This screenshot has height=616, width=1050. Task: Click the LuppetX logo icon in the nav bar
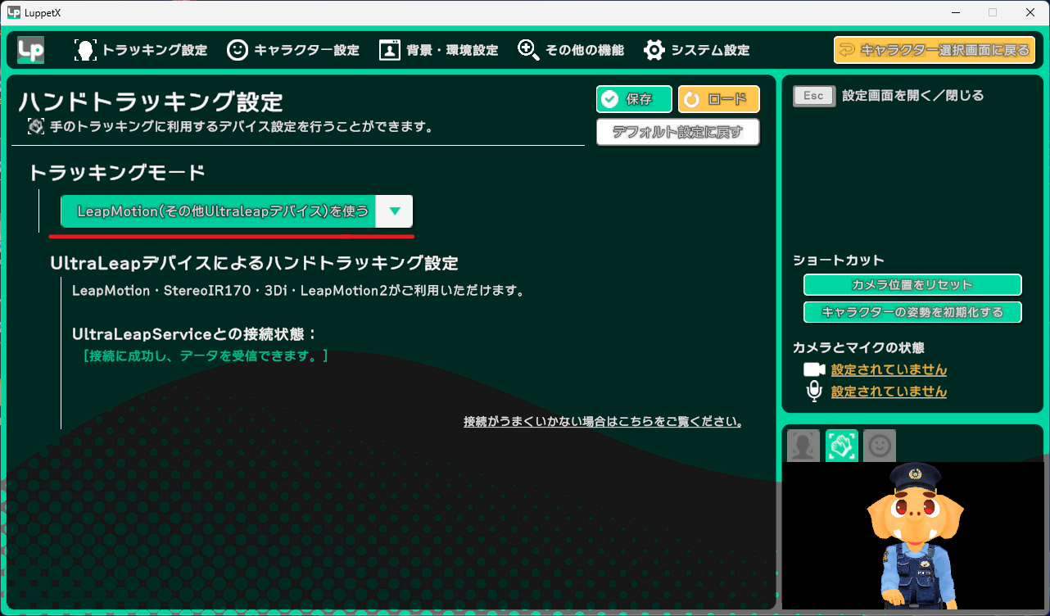[x=31, y=50]
